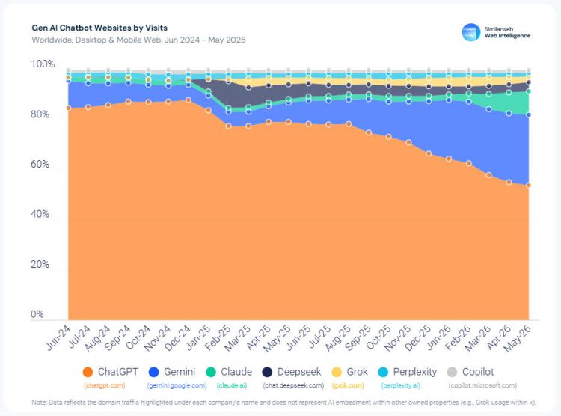
Task: Click ChatGPT data point at May-26
Action: click(528, 186)
